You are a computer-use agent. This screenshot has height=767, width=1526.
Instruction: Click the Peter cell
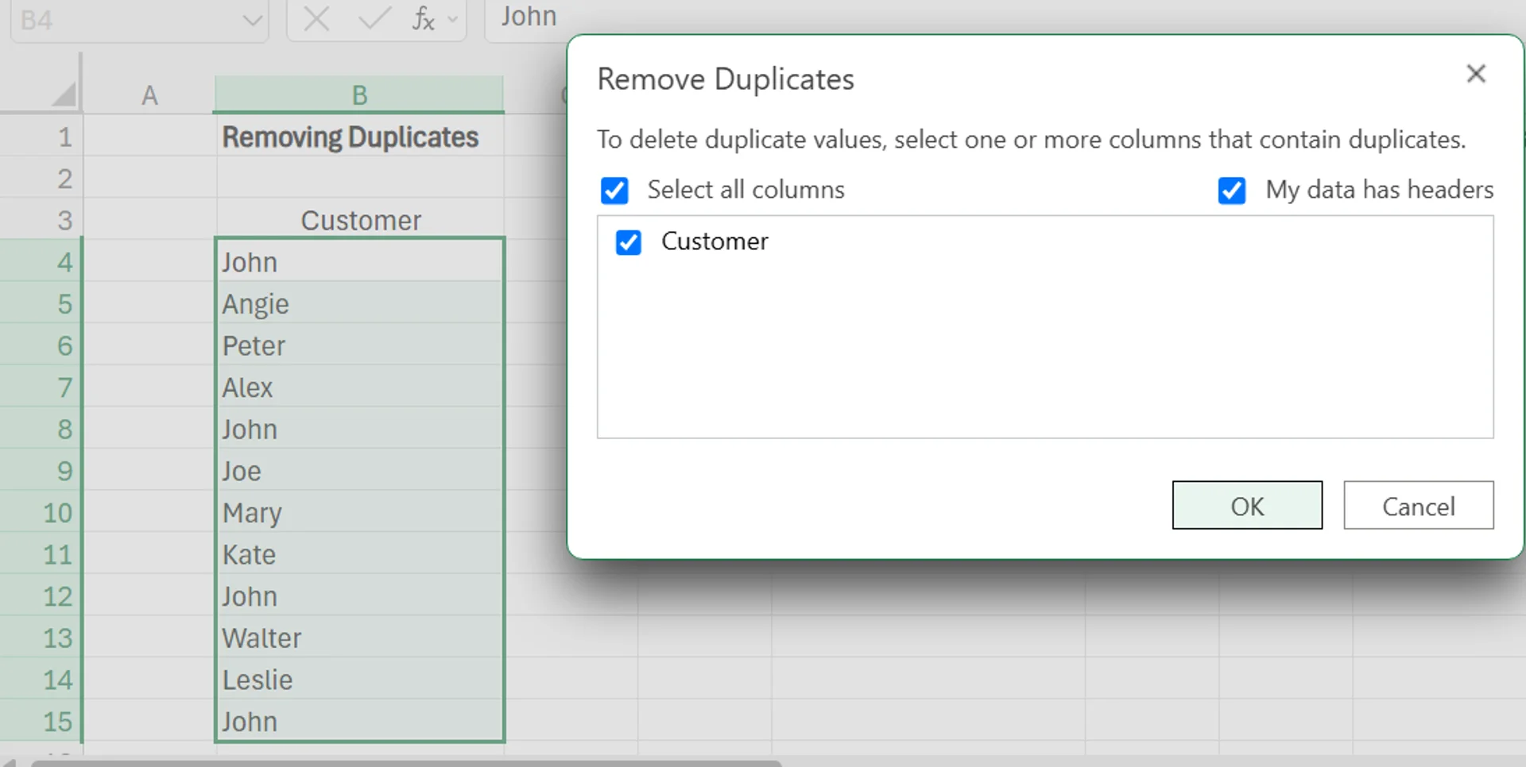point(359,345)
